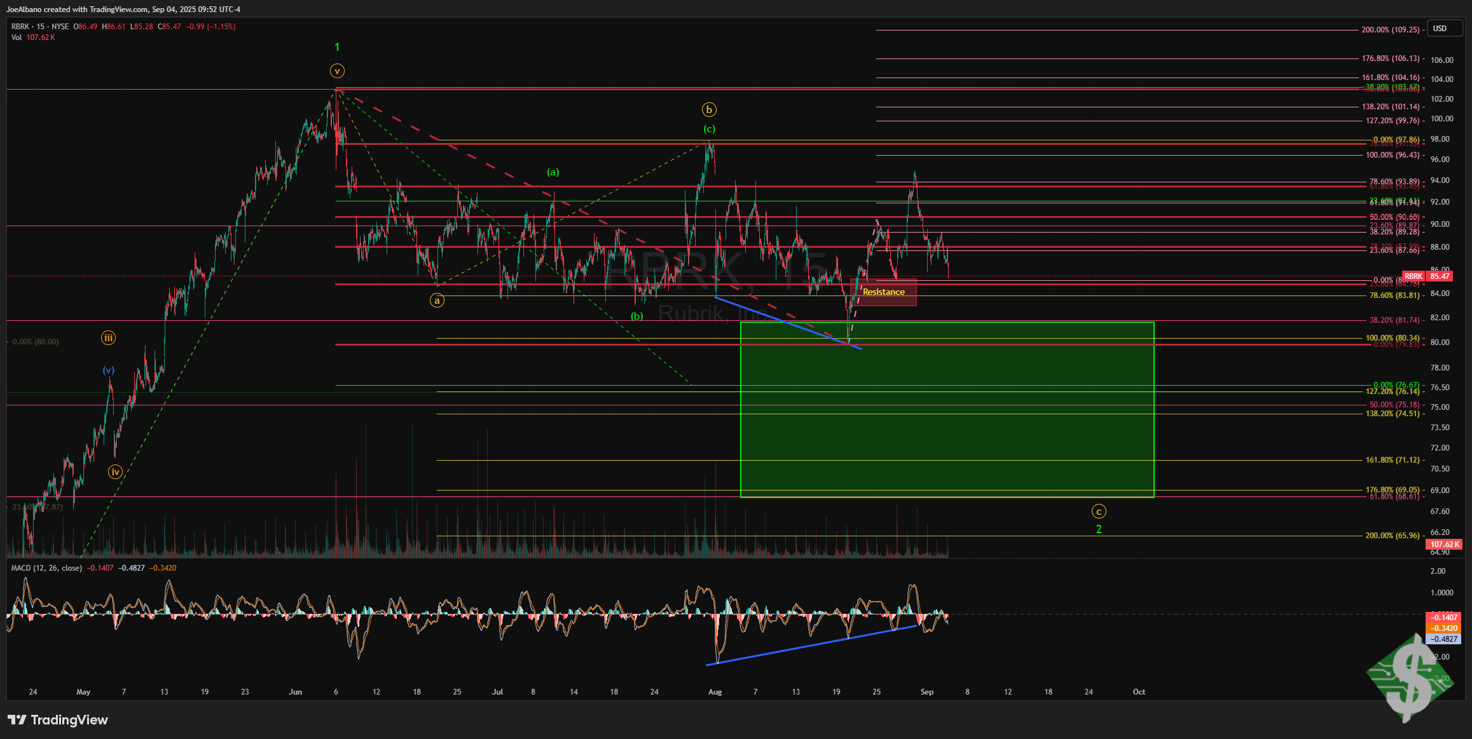The image size is (1472, 739).
Task: Select the circled orange v wave label at the peak
Action: pos(337,71)
